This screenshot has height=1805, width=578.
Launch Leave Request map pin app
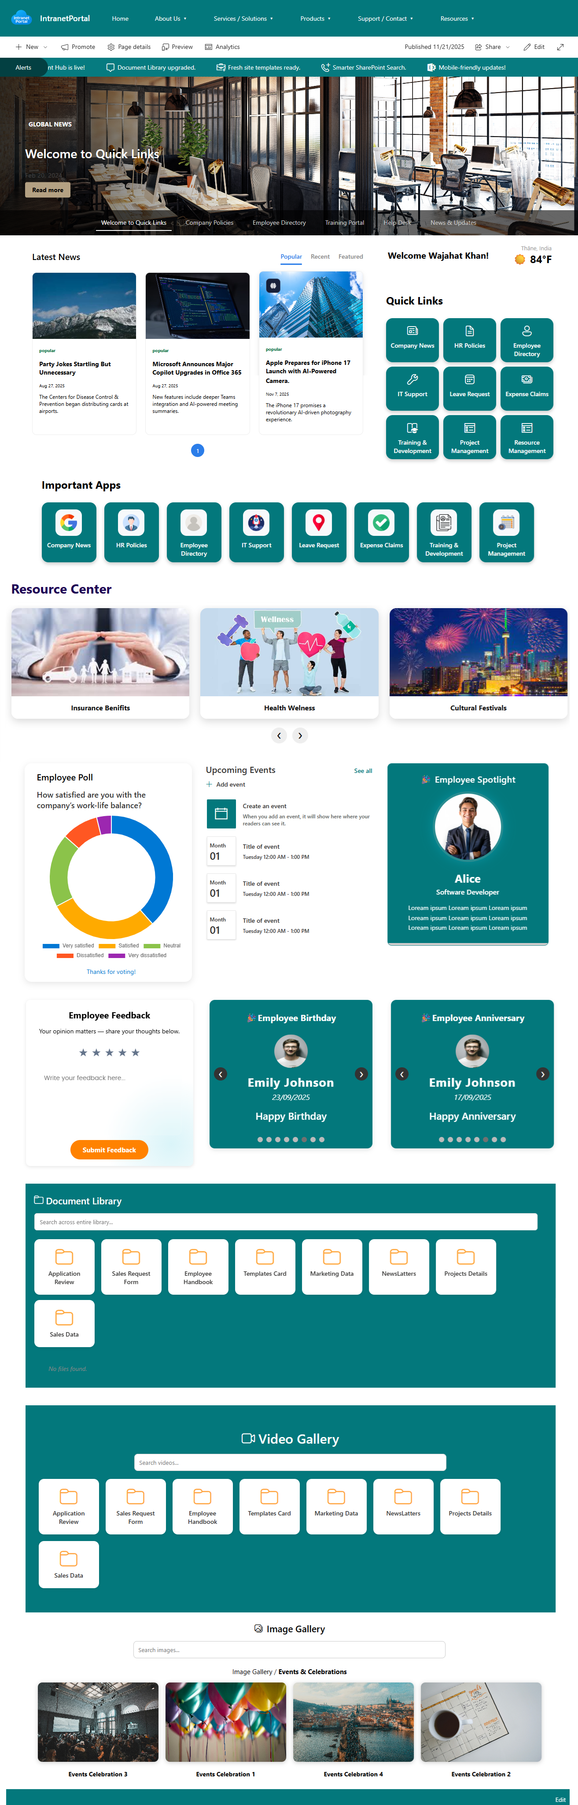pos(319,532)
